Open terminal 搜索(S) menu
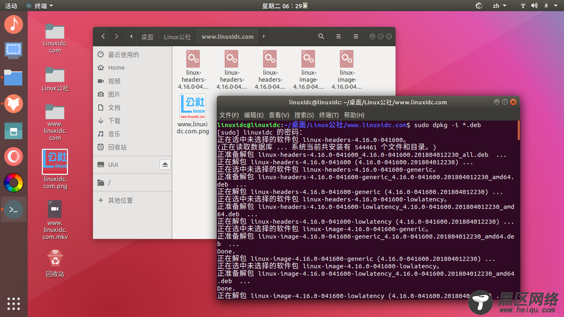 tap(304, 115)
